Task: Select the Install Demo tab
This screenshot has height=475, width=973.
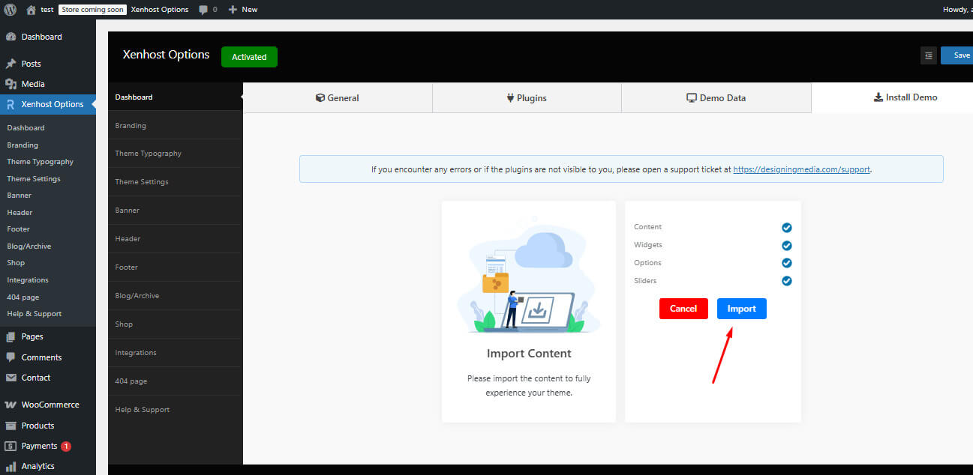Action: click(892, 97)
